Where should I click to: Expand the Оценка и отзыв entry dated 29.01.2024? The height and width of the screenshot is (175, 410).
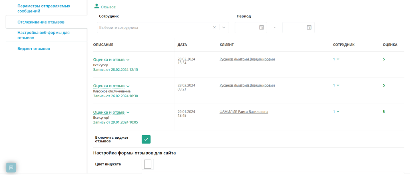(111, 112)
